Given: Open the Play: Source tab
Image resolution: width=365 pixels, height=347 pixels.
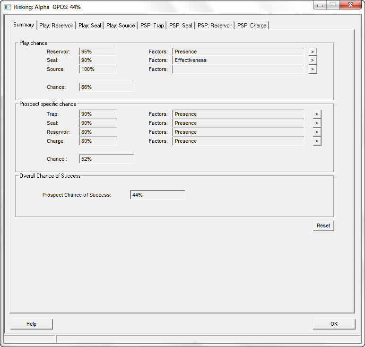Looking at the screenshot, I should (121, 26).
